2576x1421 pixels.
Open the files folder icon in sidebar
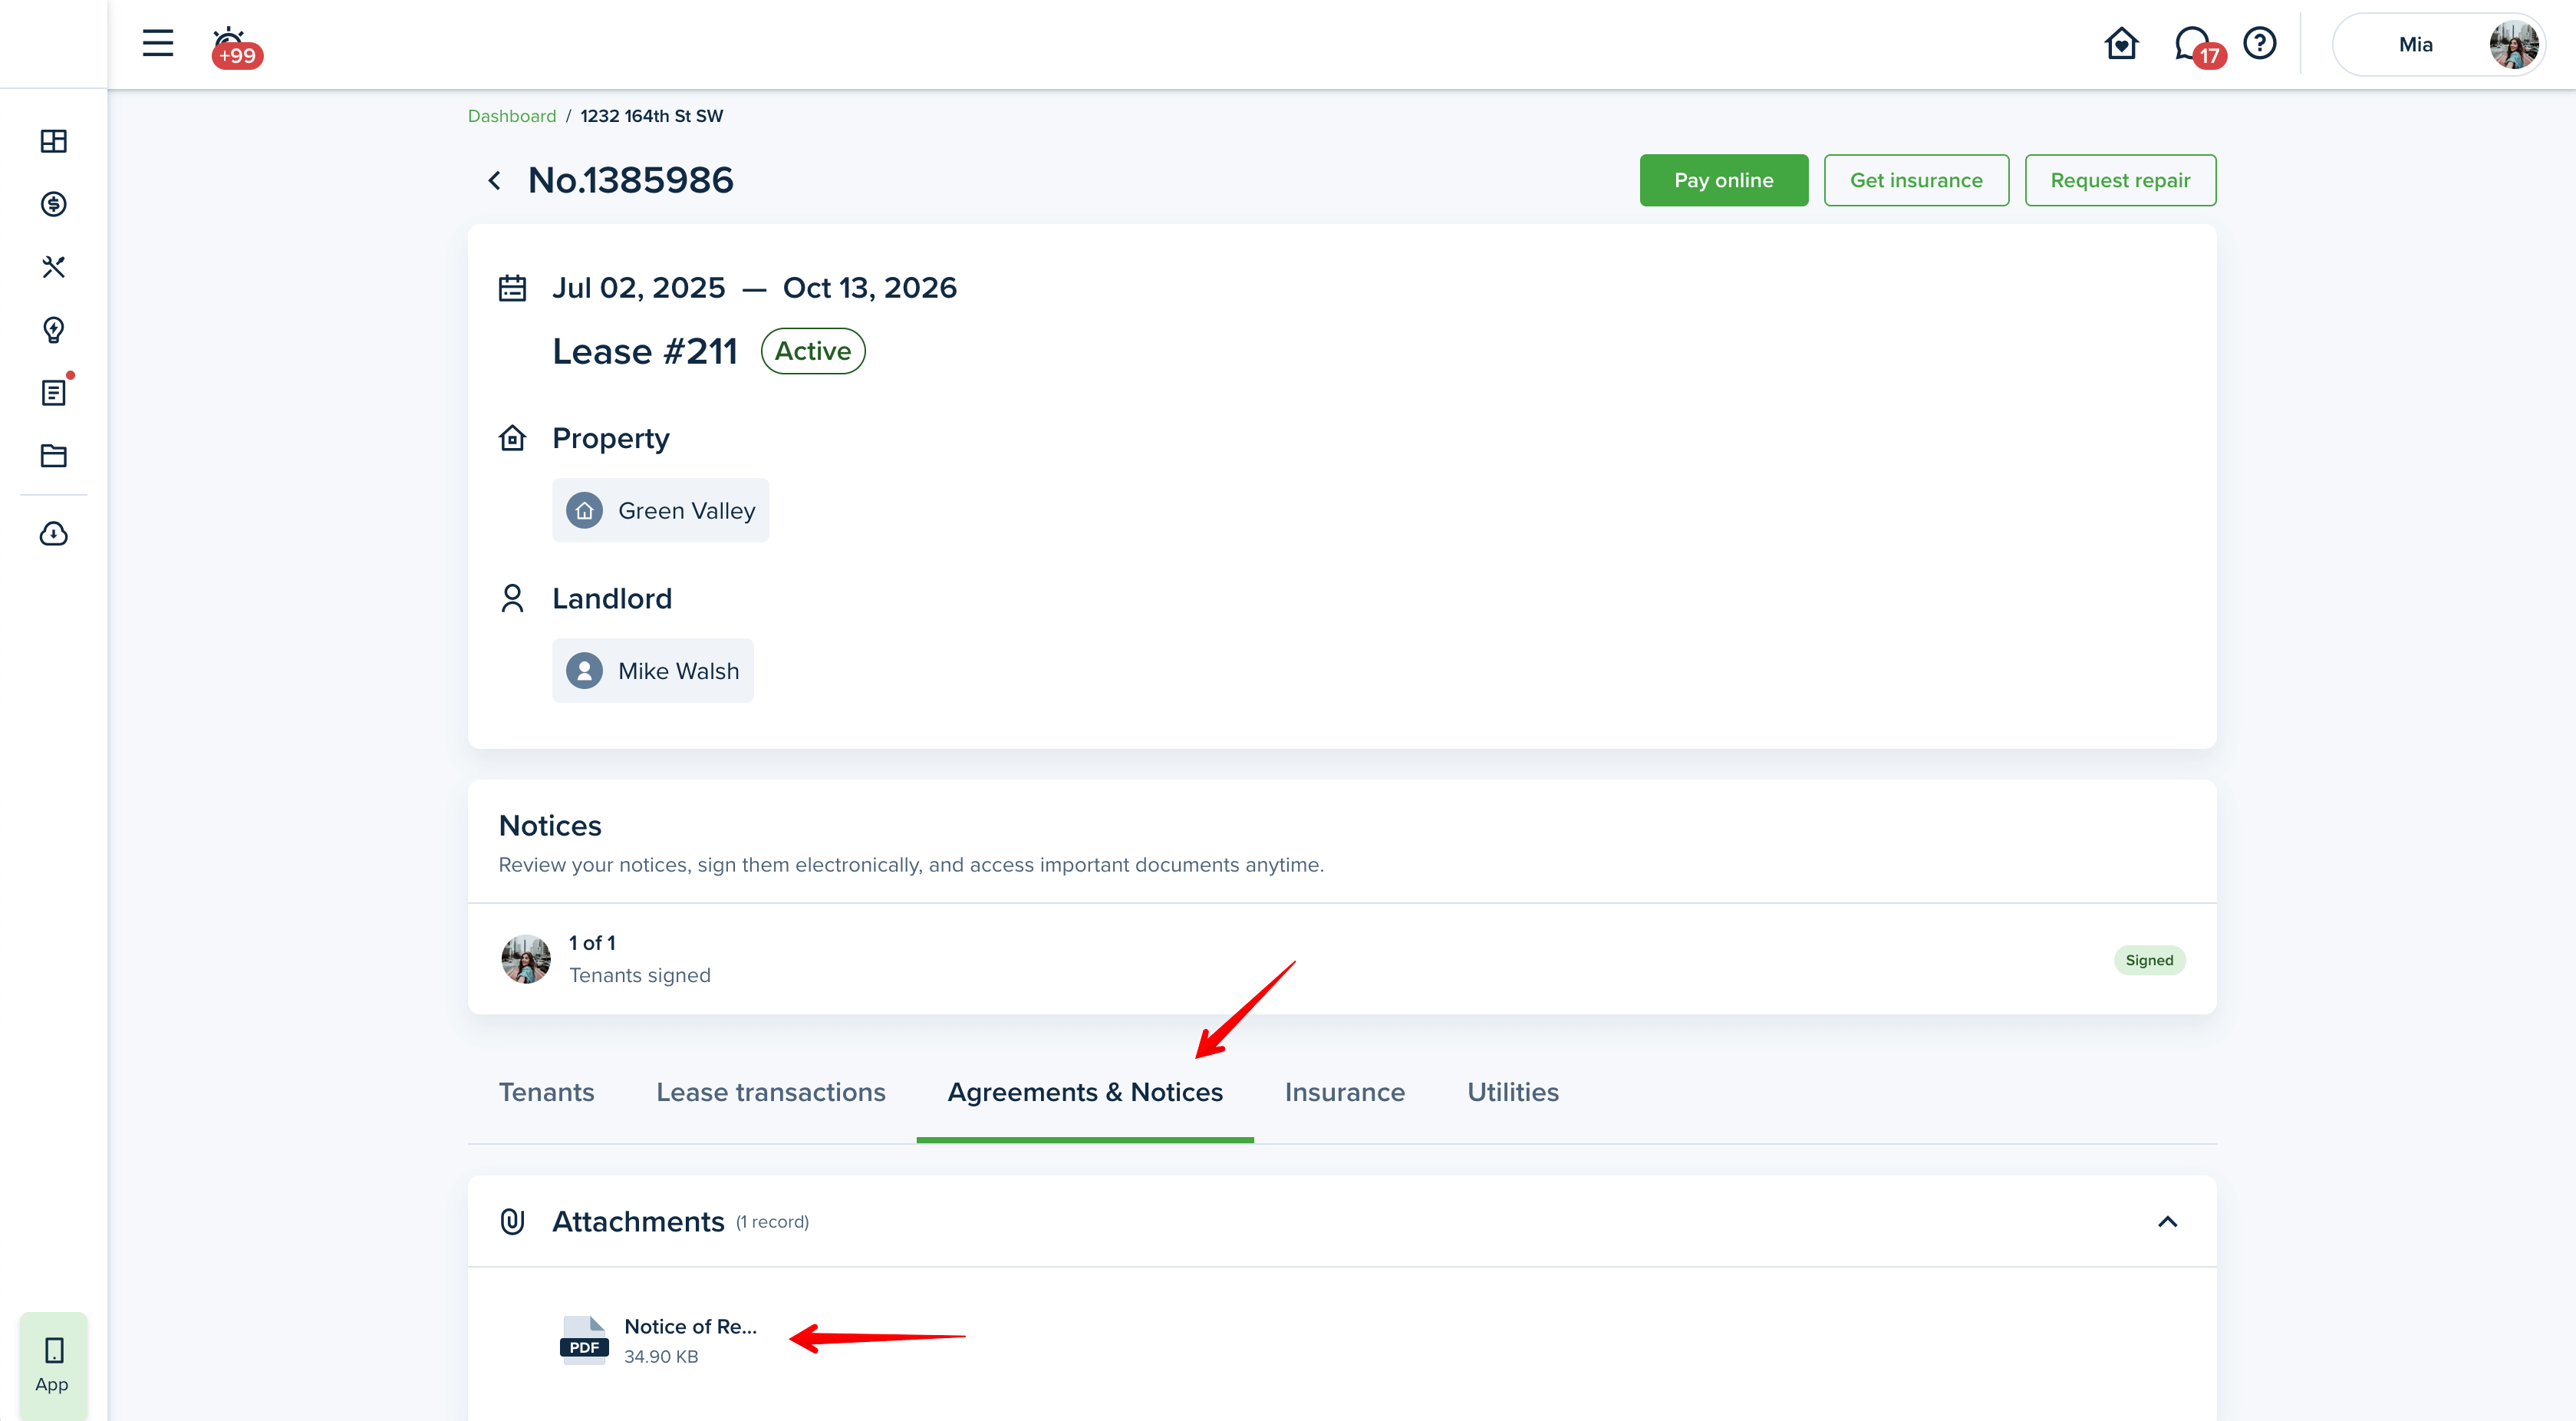[x=54, y=456]
